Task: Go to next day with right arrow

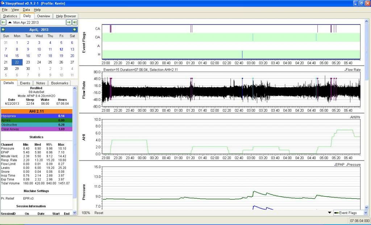Action: 68,22
